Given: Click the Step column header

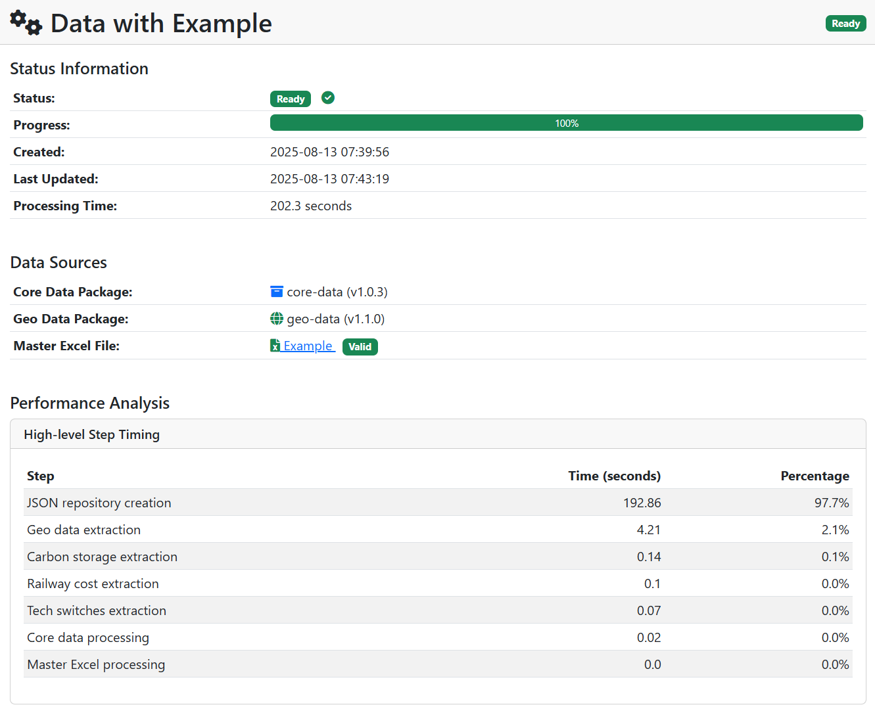Looking at the screenshot, I should 41,476.
